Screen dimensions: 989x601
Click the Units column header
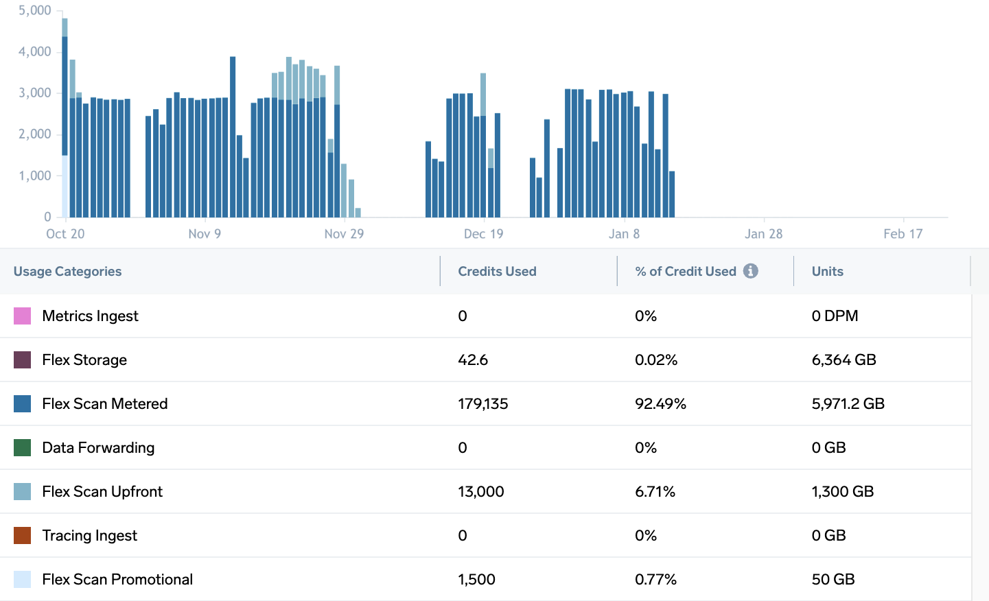827,272
